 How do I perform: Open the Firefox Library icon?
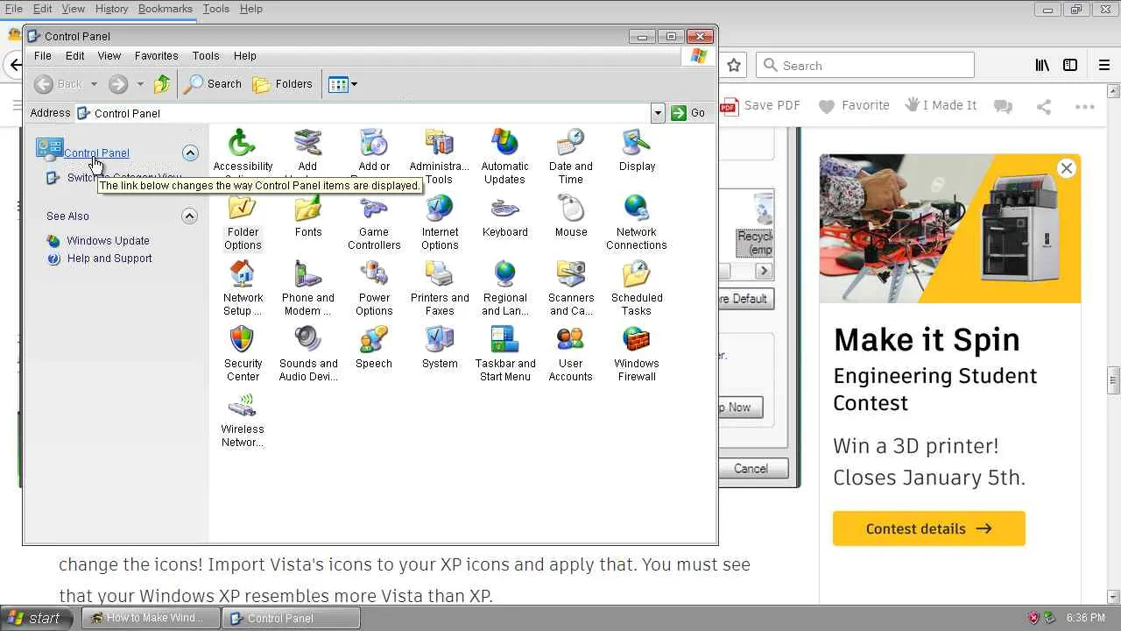coord(1042,65)
